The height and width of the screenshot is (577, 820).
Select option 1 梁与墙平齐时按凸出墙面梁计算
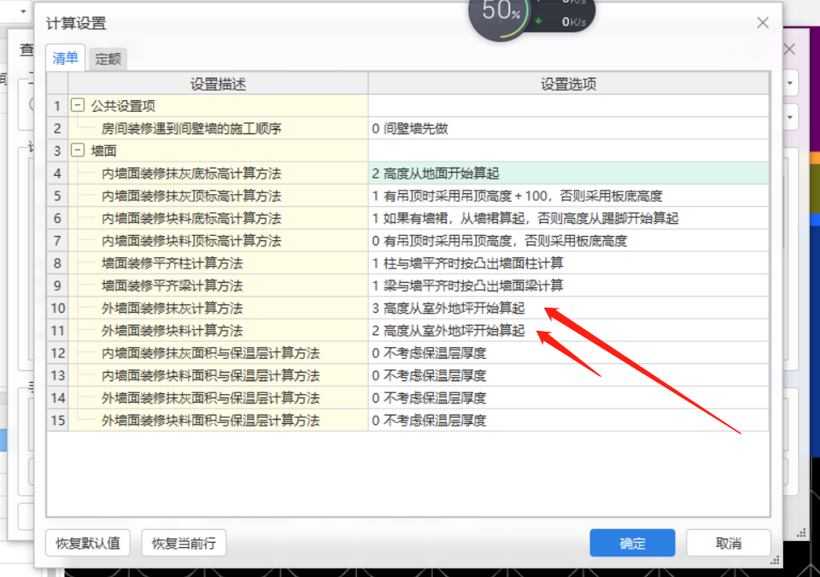(569, 286)
